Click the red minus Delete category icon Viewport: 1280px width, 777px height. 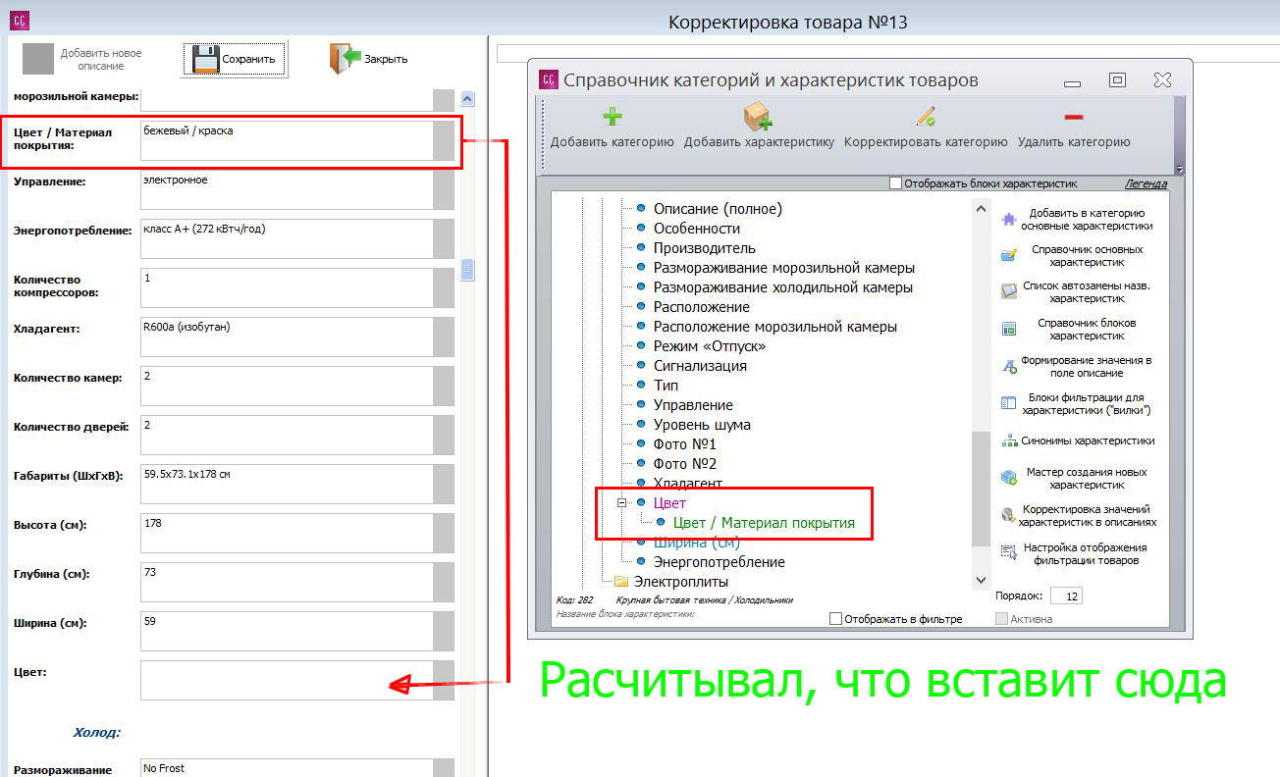tap(1074, 117)
